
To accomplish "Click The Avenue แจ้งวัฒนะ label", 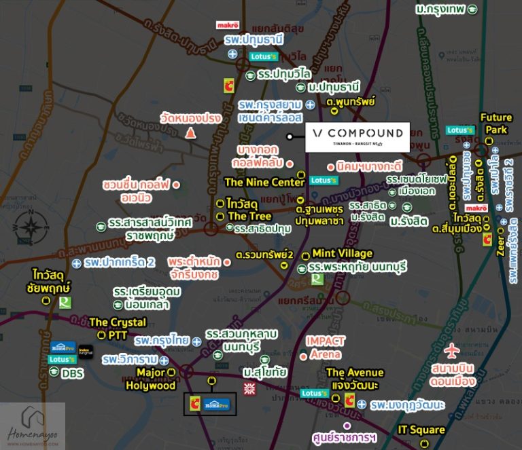I will pos(355,379).
